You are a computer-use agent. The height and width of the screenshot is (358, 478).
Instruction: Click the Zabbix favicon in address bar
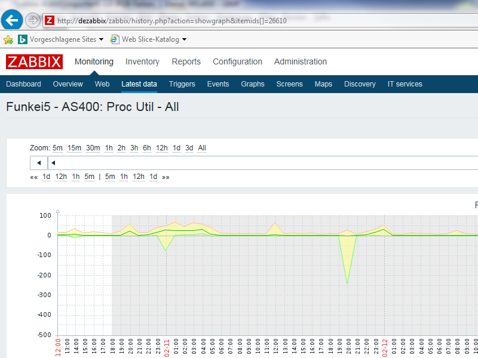(x=50, y=20)
